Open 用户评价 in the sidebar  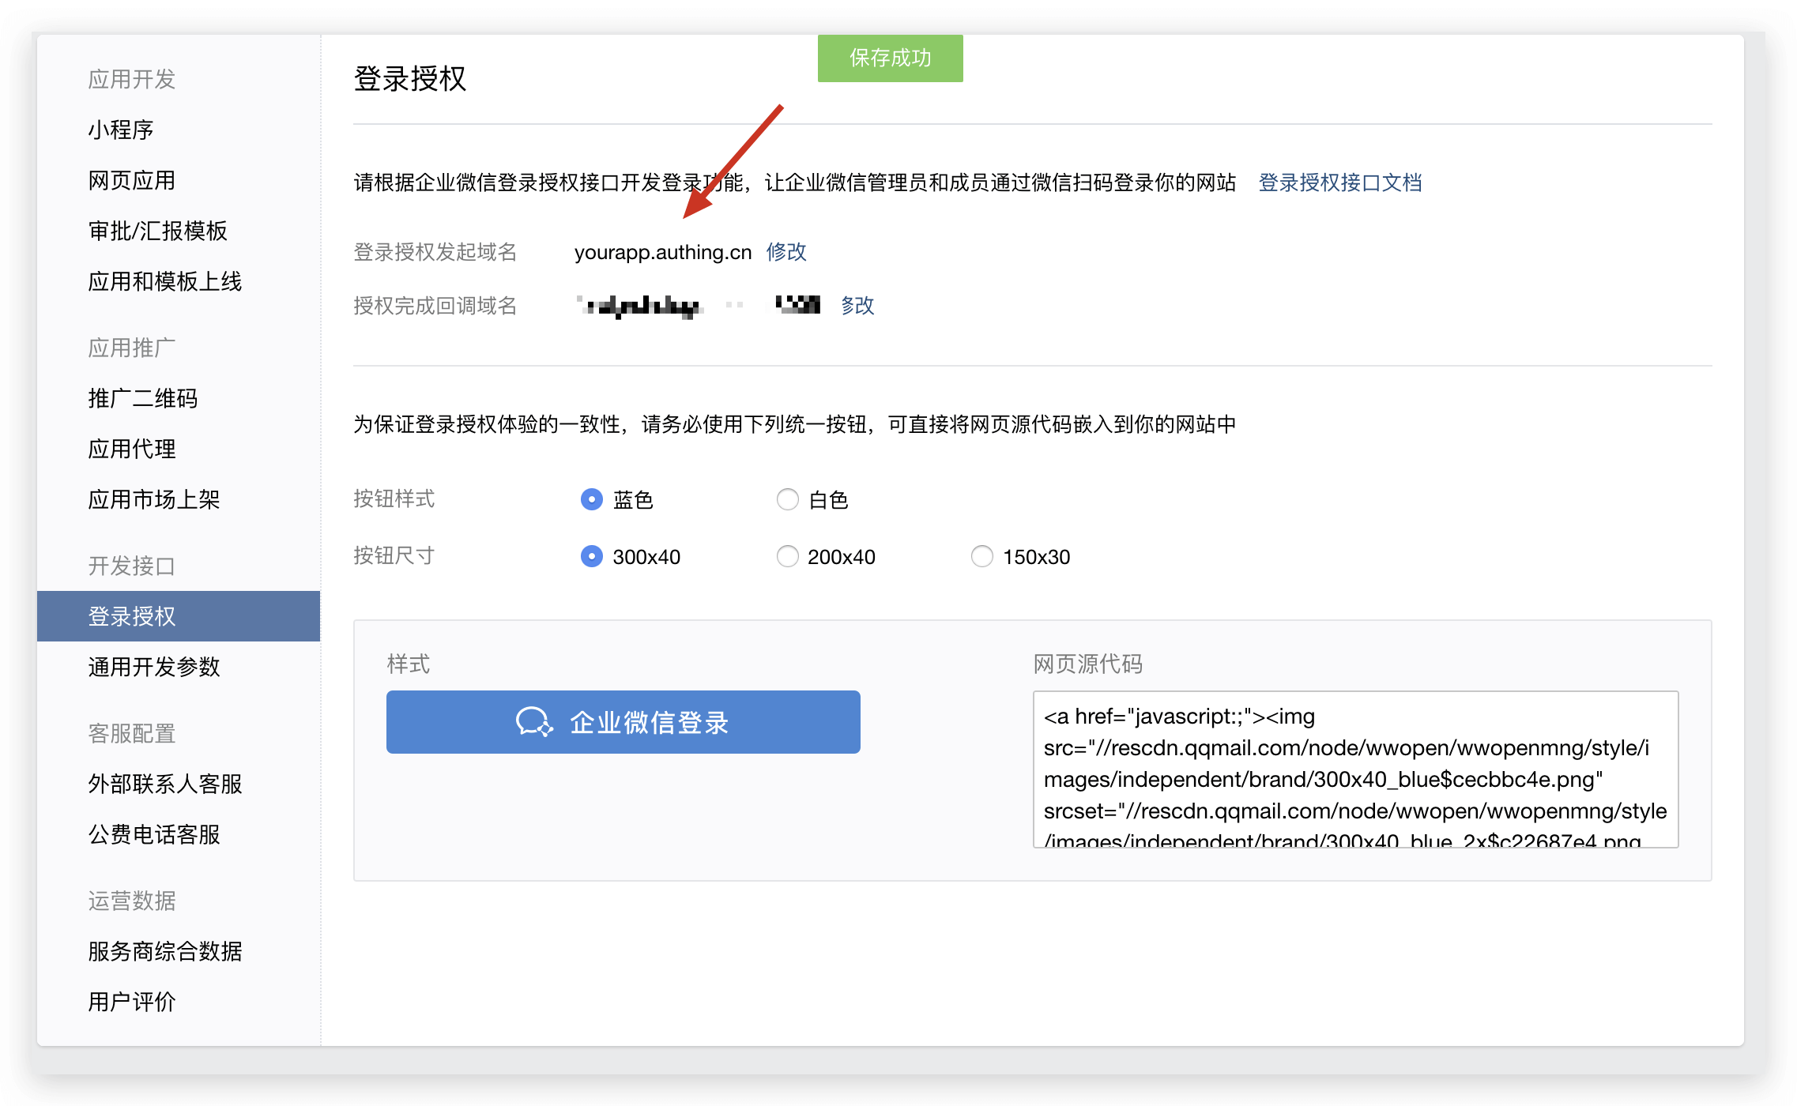(x=132, y=1002)
